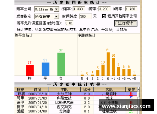The height and width of the screenshot is (114, 157).
Task: Click the 结果 column header
Action: point(131,89)
